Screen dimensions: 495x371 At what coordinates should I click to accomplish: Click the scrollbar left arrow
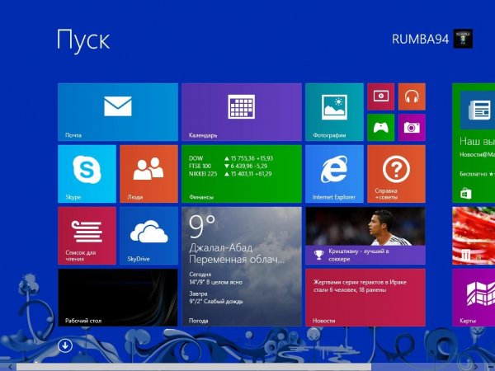coord(10,367)
